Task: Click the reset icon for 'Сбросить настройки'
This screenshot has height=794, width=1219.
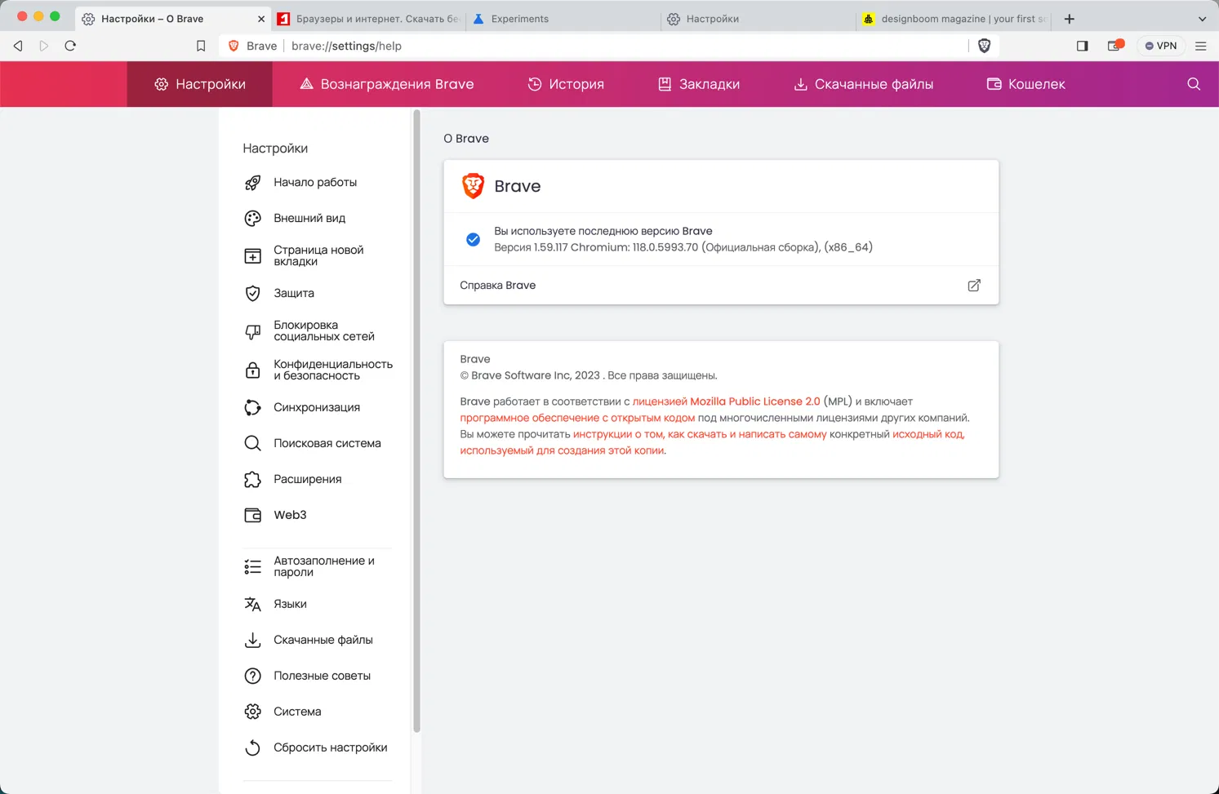Action: coord(253,748)
